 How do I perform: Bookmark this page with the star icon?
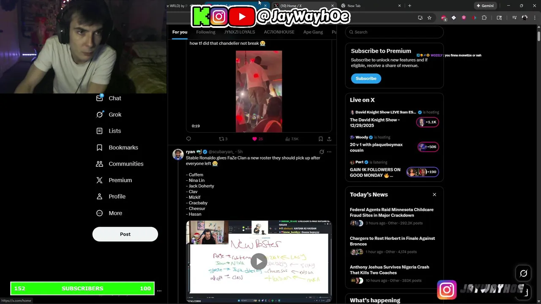tap(429, 18)
